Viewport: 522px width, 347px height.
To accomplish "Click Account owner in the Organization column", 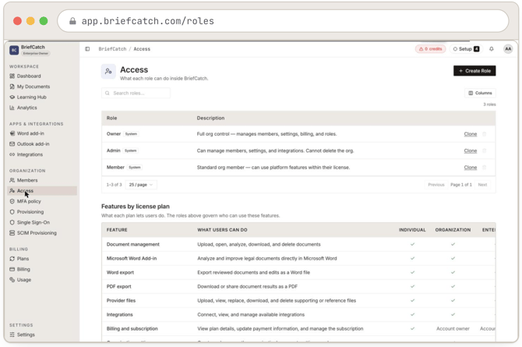I will tap(453, 328).
